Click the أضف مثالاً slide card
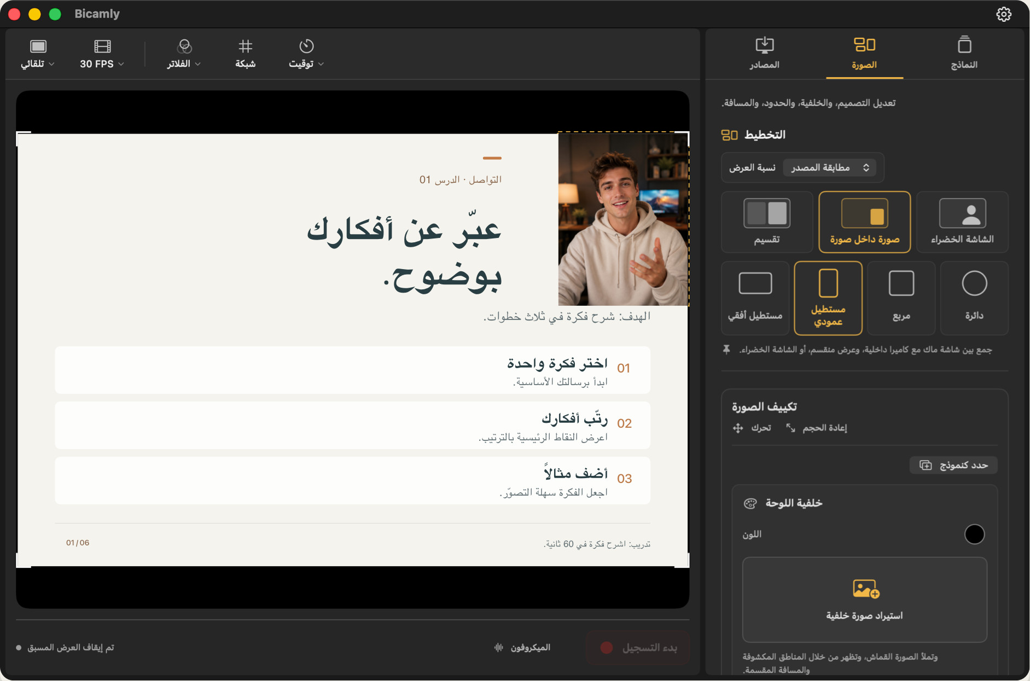Image resolution: width=1030 pixels, height=681 pixels. 352,480
